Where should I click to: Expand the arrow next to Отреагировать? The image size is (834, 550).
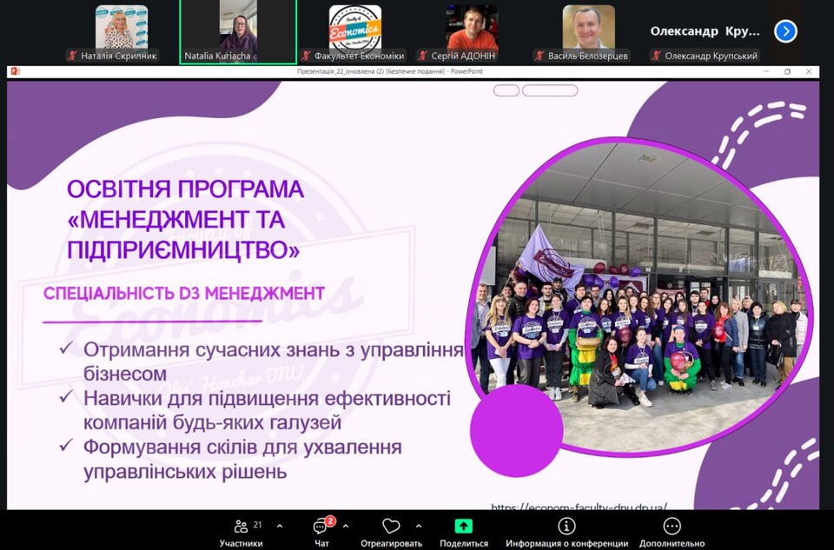coord(419,527)
